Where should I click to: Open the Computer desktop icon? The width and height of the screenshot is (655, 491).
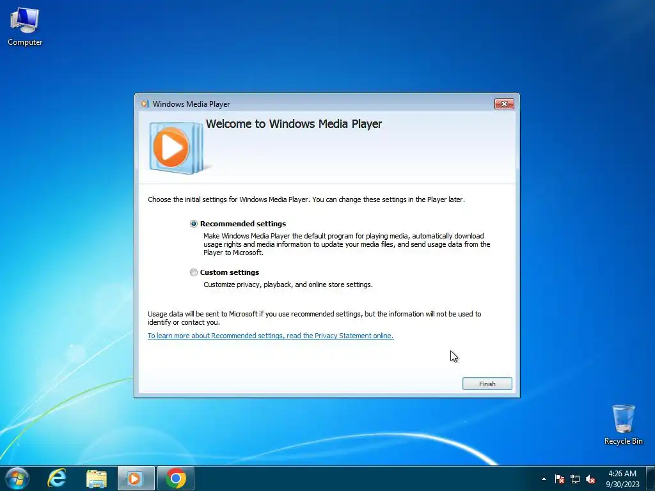pos(25,26)
